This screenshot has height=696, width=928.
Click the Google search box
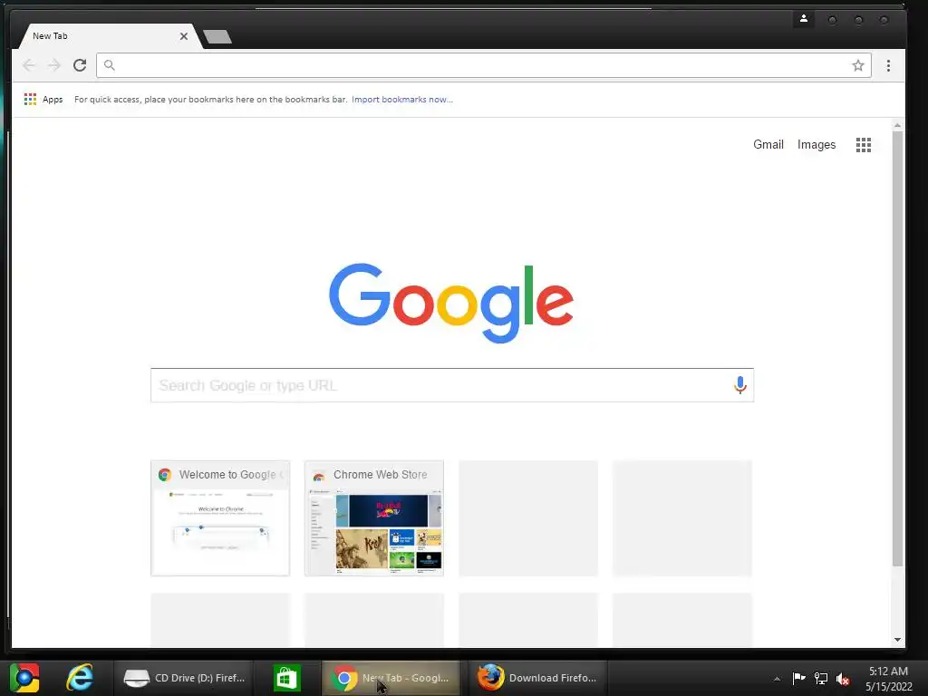(x=452, y=385)
